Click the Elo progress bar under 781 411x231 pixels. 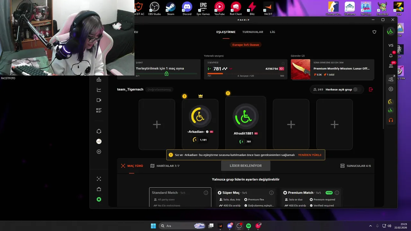[246, 73]
